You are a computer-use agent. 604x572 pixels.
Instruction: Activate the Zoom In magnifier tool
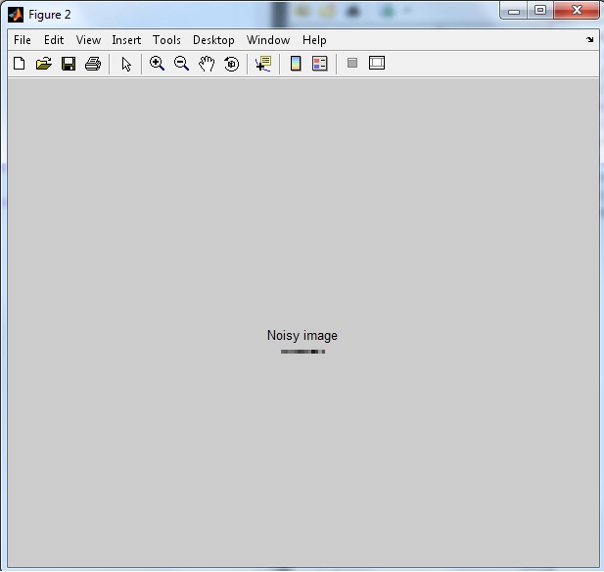click(157, 64)
